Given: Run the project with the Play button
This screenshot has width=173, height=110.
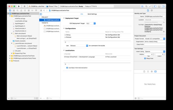Looking at the screenshot, I should (x=19, y=6).
